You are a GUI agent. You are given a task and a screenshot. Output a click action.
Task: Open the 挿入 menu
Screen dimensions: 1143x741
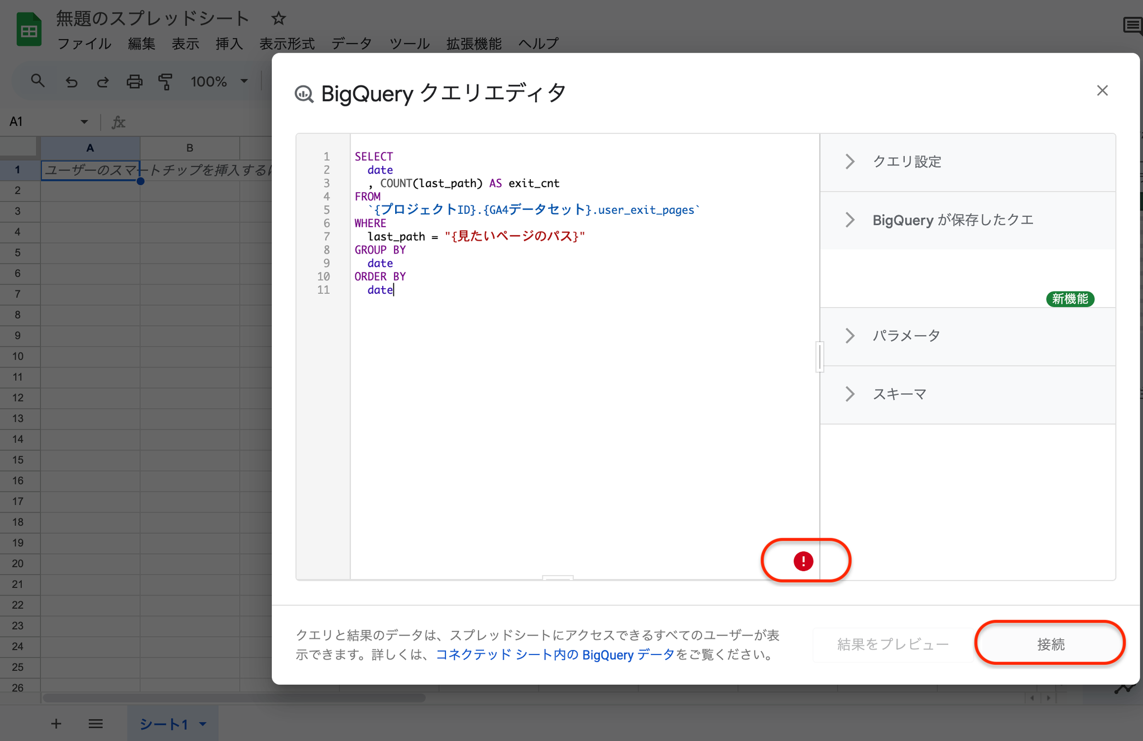click(229, 44)
